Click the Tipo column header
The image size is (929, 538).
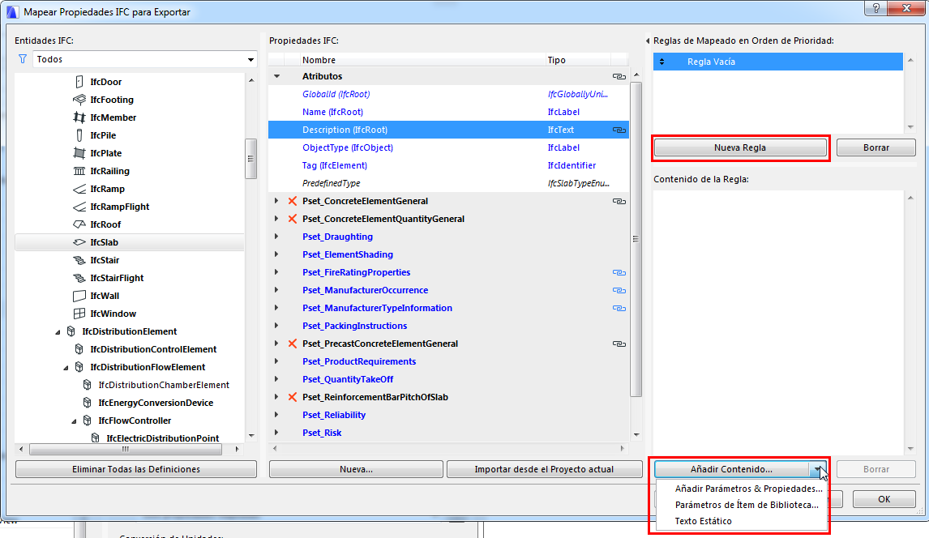click(578, 60)
